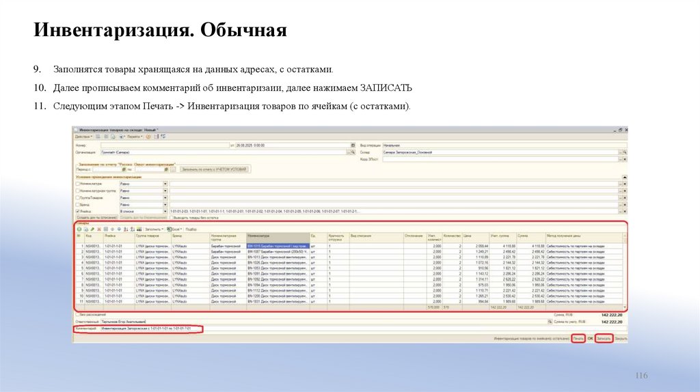Uncheck the Ячейка condition checkbox

(78, 212)
